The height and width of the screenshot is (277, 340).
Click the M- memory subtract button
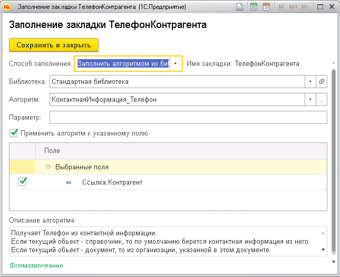click(305, 7)
